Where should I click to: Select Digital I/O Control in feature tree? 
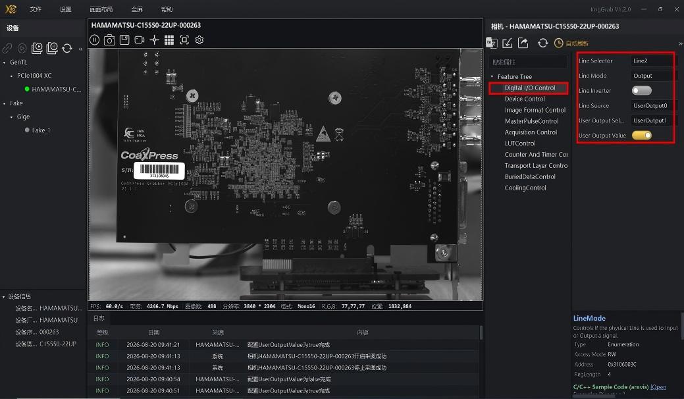tap(529, 88)
